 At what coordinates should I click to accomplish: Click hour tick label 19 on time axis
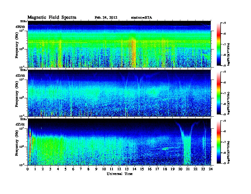point(172,169)
